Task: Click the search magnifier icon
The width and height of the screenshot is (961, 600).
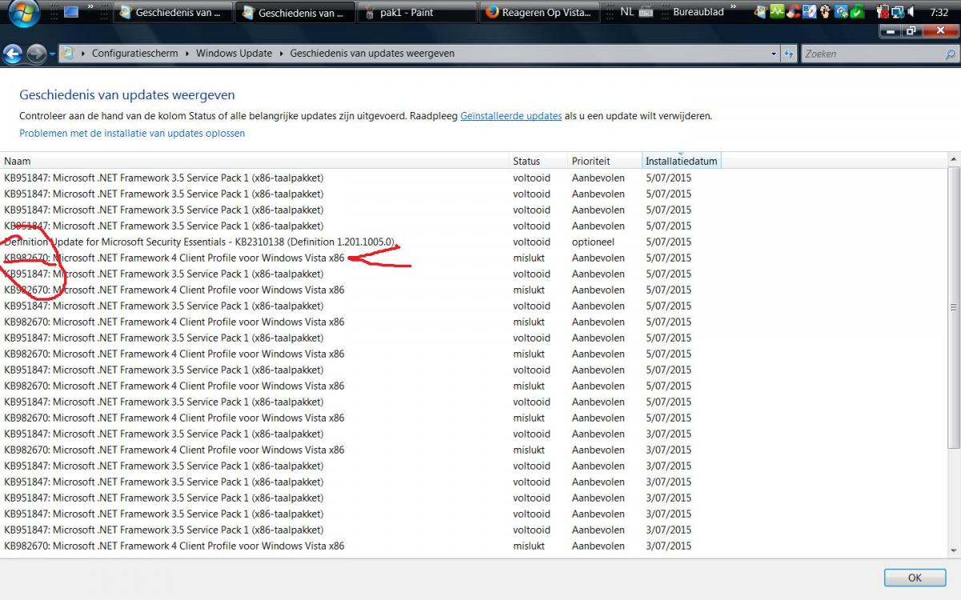Action: [x=951, y=54]
